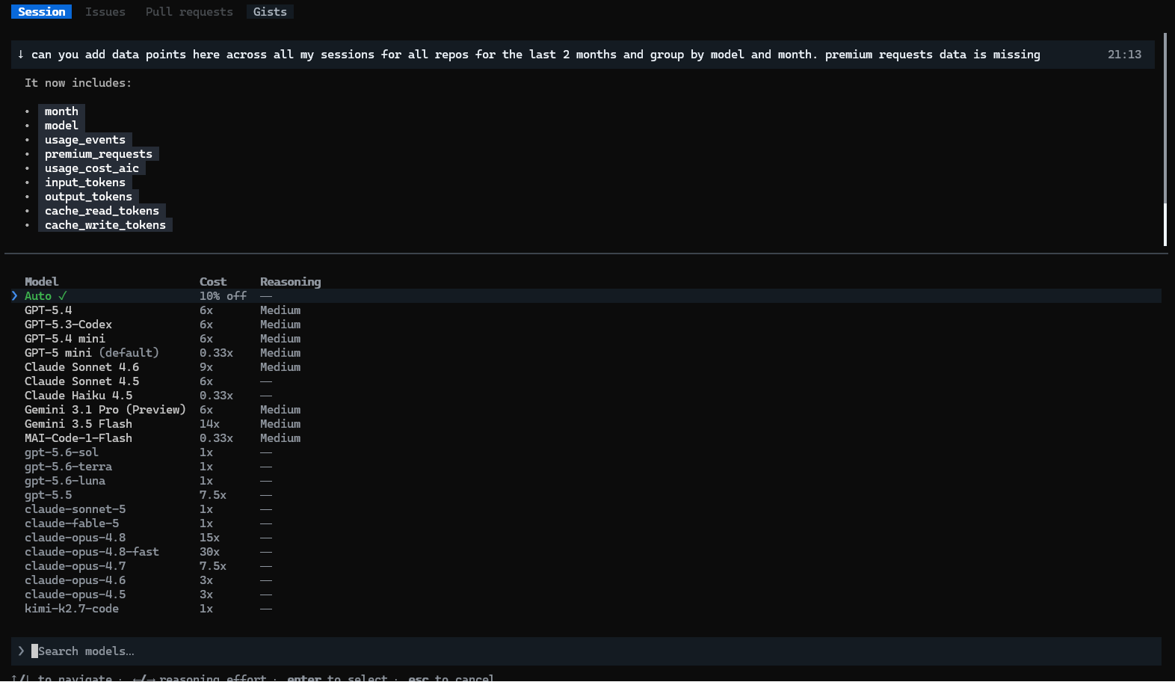This screenshot has width=1175, height=682.
Task: Click the user prompt message line
Action: pyautogui.click(x=583, y=55)
